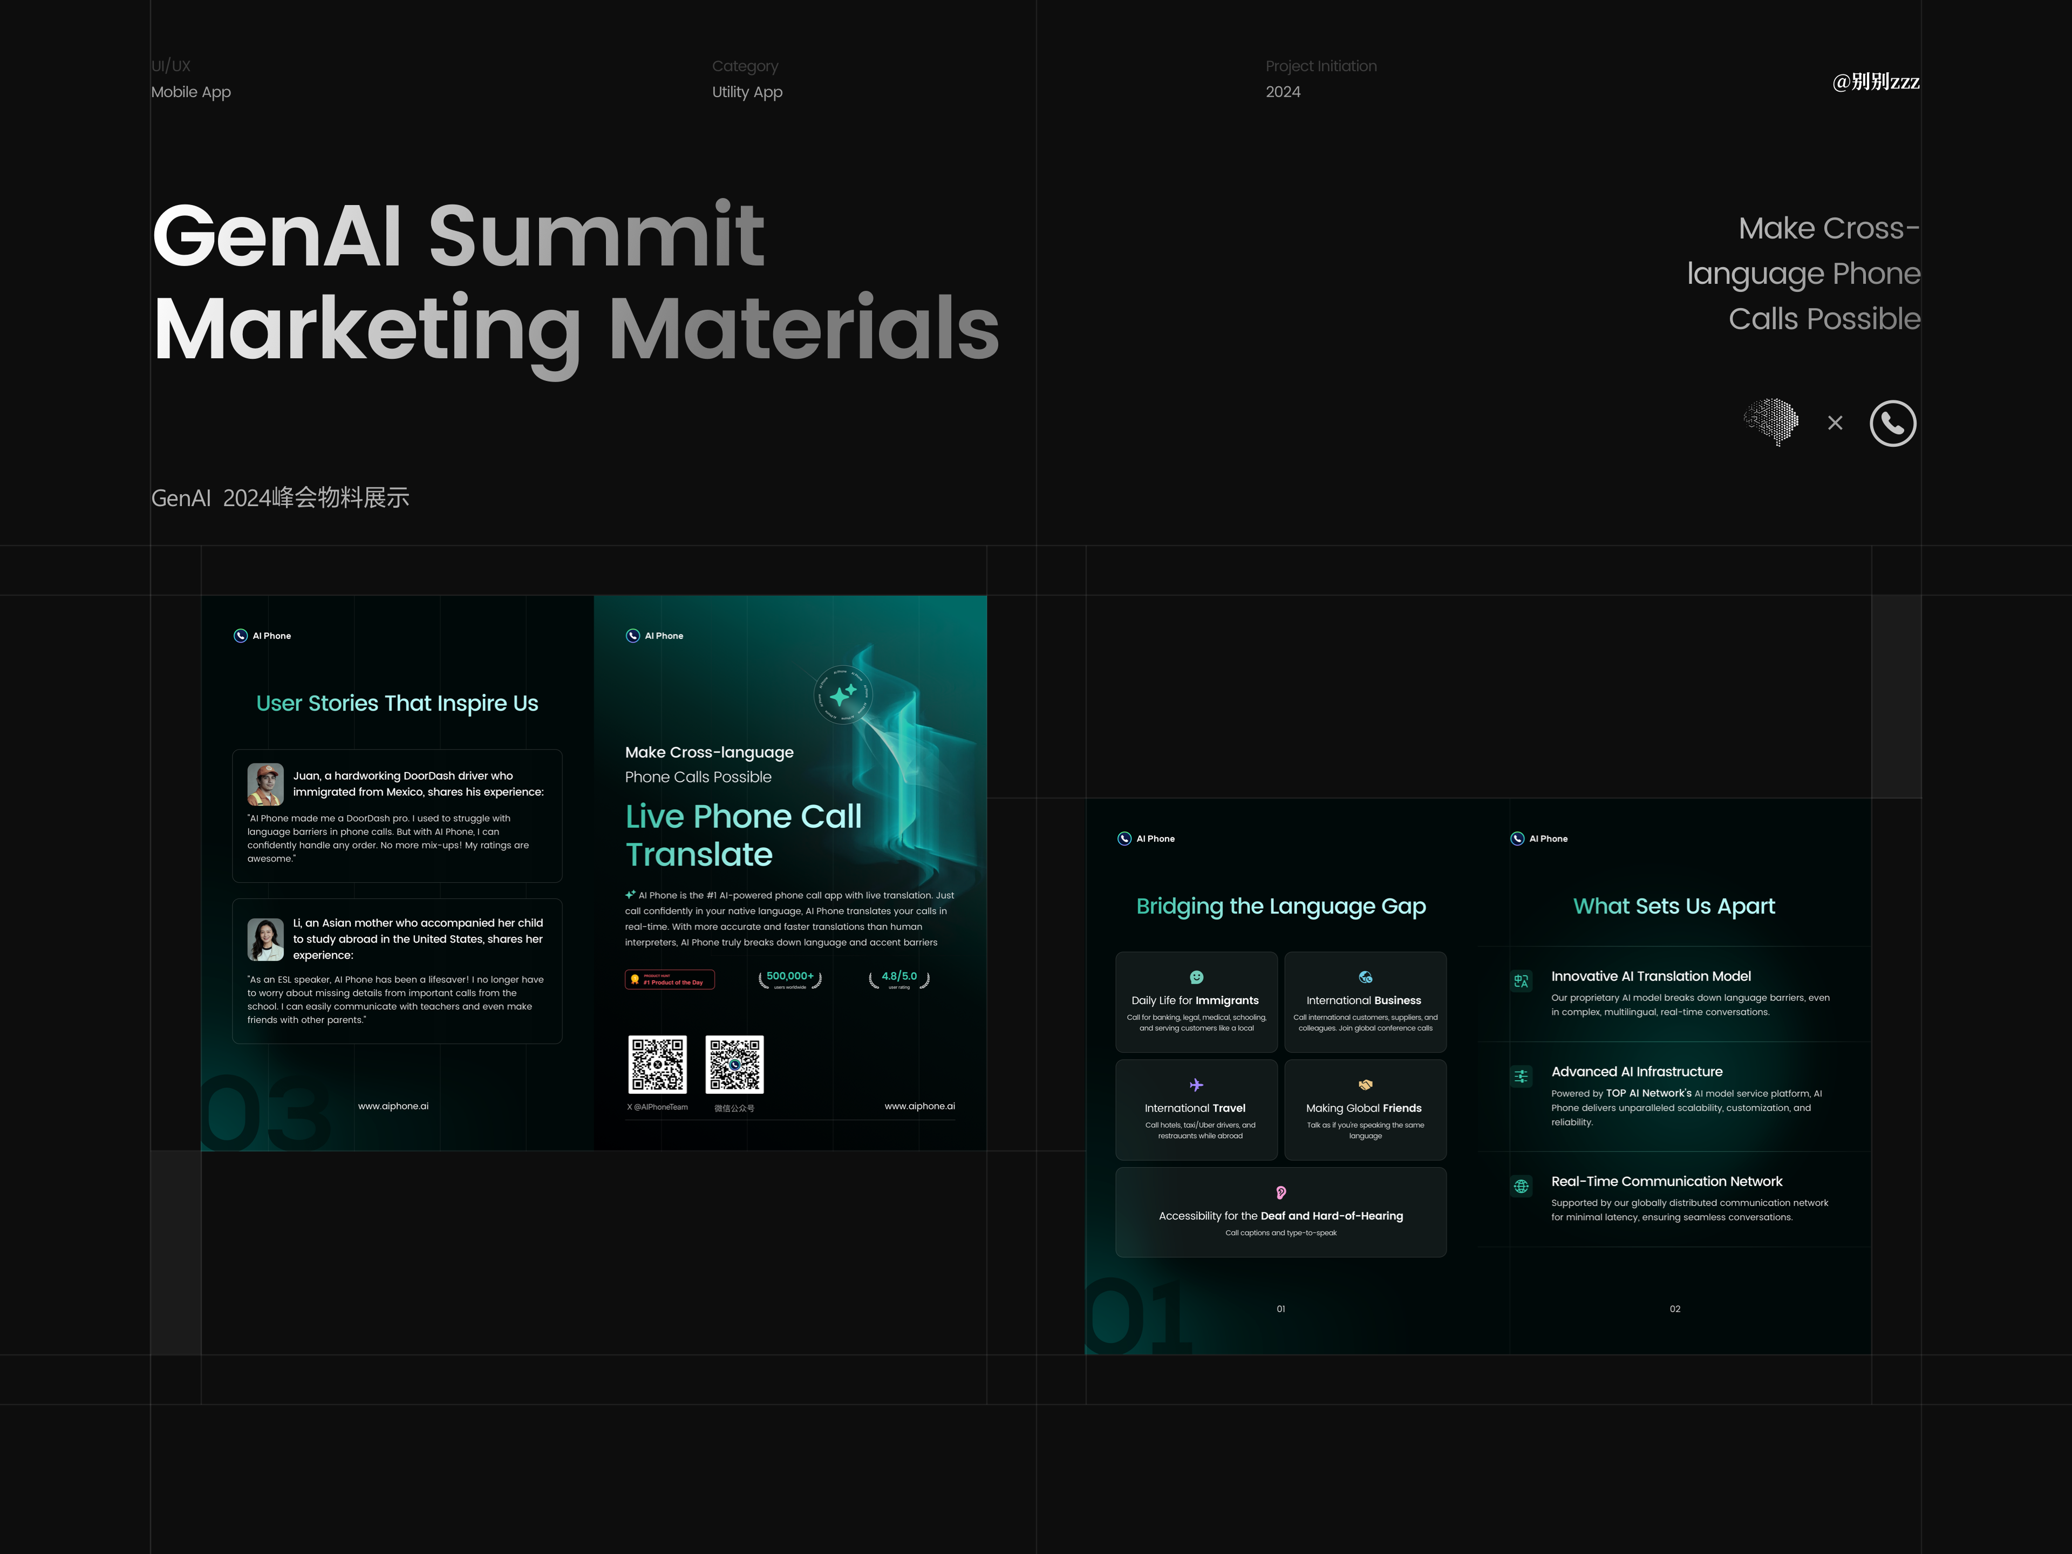The height and width of the screenshot is (1554, 2072).
Task: Click the "GenAI 2024峰会物料展示" subtitle
Action: (280, 497)
